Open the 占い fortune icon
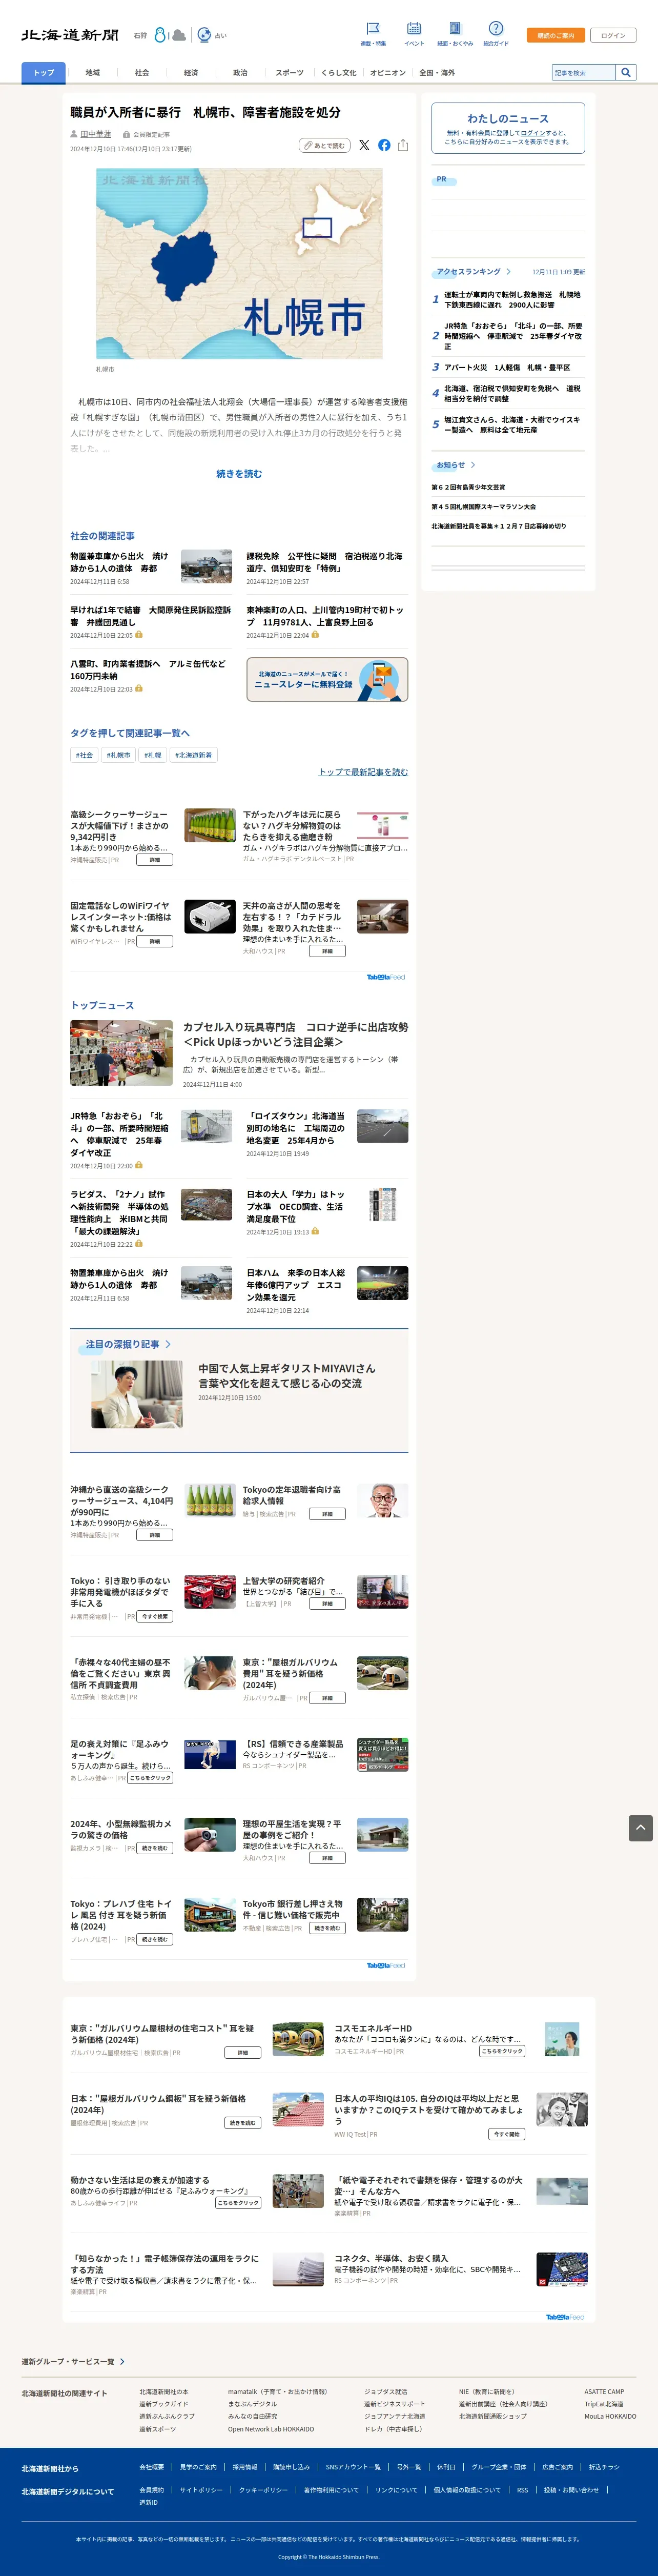Screen dimensions: 658x2576 pos(204,35)
